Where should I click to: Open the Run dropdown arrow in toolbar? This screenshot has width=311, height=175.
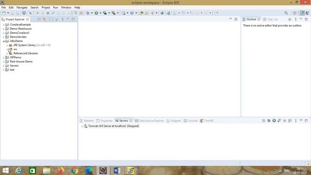101,13
